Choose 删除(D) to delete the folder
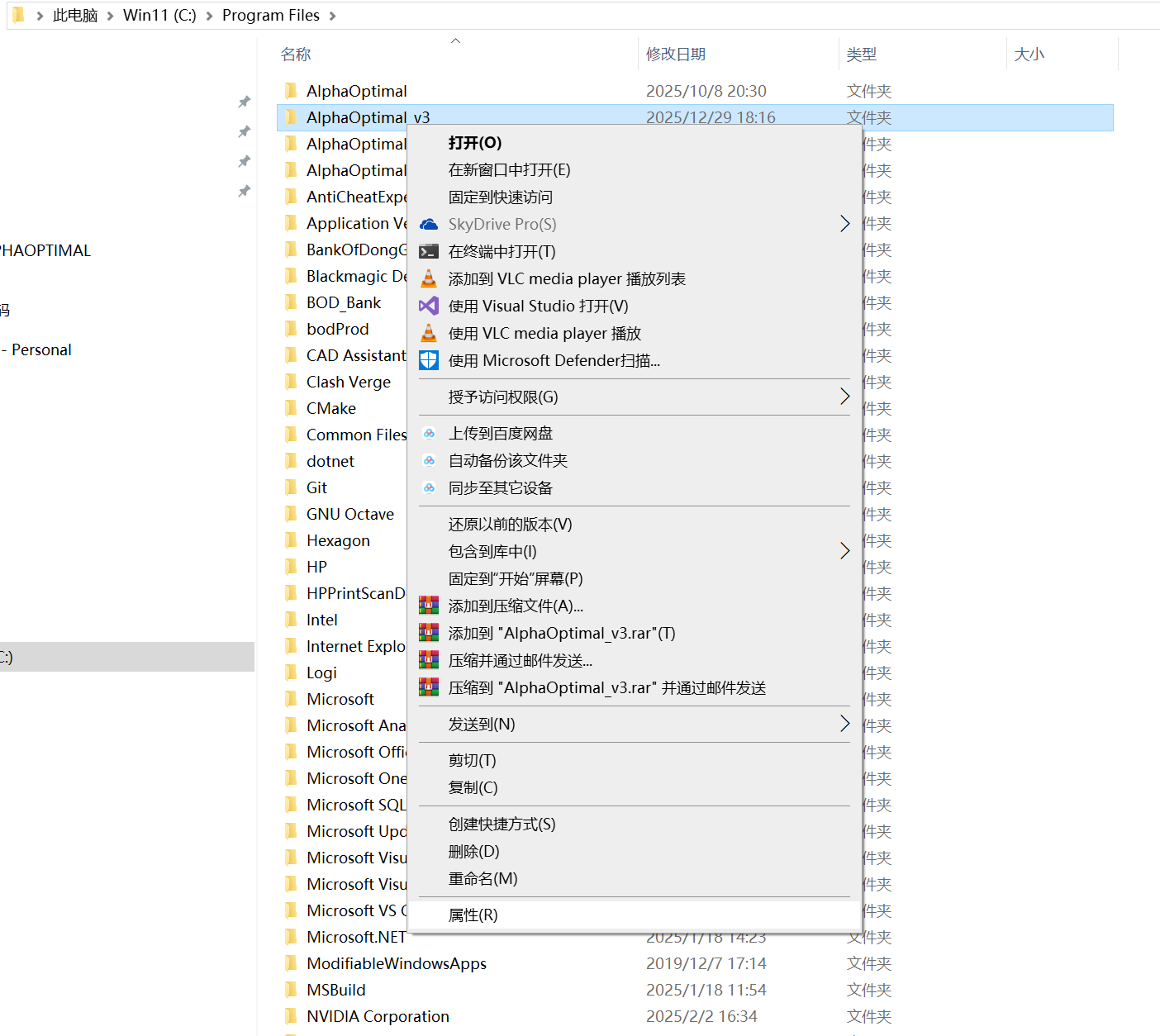This screenshot has width=1160, height=1036. pyautogui.click(x=473, y=852)
